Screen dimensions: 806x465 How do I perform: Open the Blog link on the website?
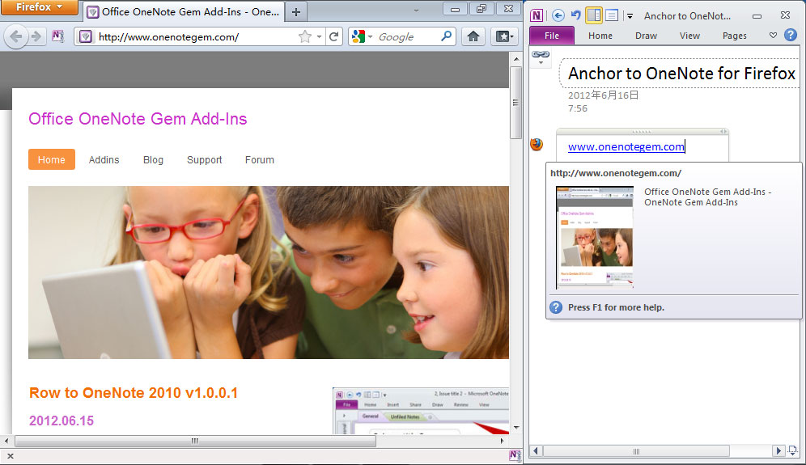click(x=153, y=160)
